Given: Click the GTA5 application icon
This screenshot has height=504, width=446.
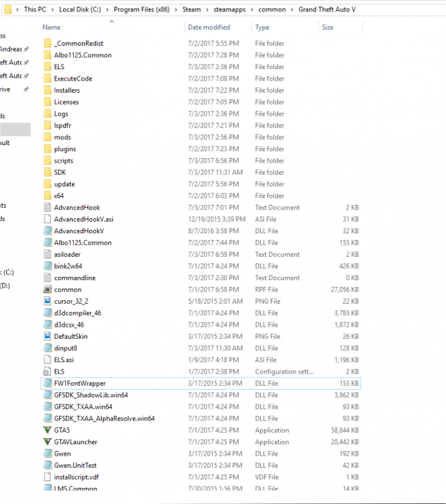Looking at the screenshot, I should click(x=47, y=430).
